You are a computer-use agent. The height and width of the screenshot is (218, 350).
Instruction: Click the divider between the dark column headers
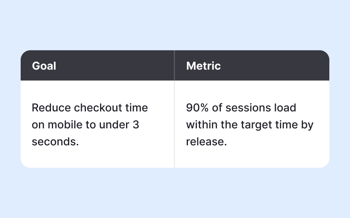175,65
